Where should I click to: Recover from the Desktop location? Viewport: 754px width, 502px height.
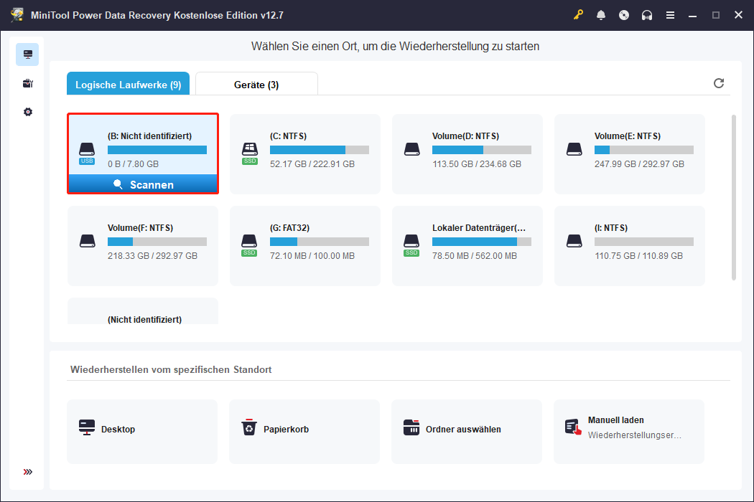pyautogui.click(x=142, y=429)
